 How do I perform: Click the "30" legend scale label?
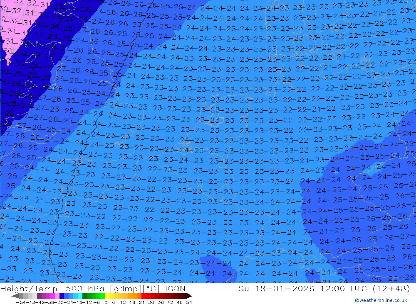click(x=151, y=302)
